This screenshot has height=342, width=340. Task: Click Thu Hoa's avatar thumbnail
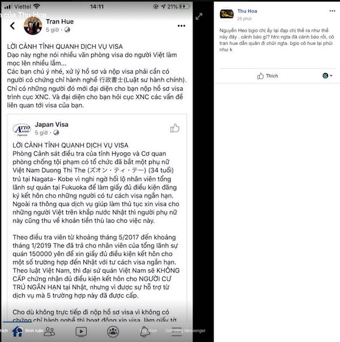click(x=227, y=14)
